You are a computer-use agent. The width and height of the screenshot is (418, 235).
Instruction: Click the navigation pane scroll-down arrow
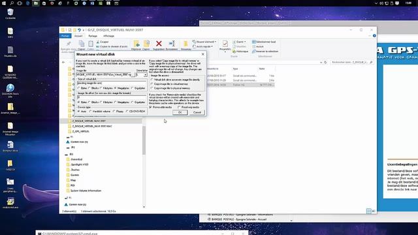click(144, 207)
